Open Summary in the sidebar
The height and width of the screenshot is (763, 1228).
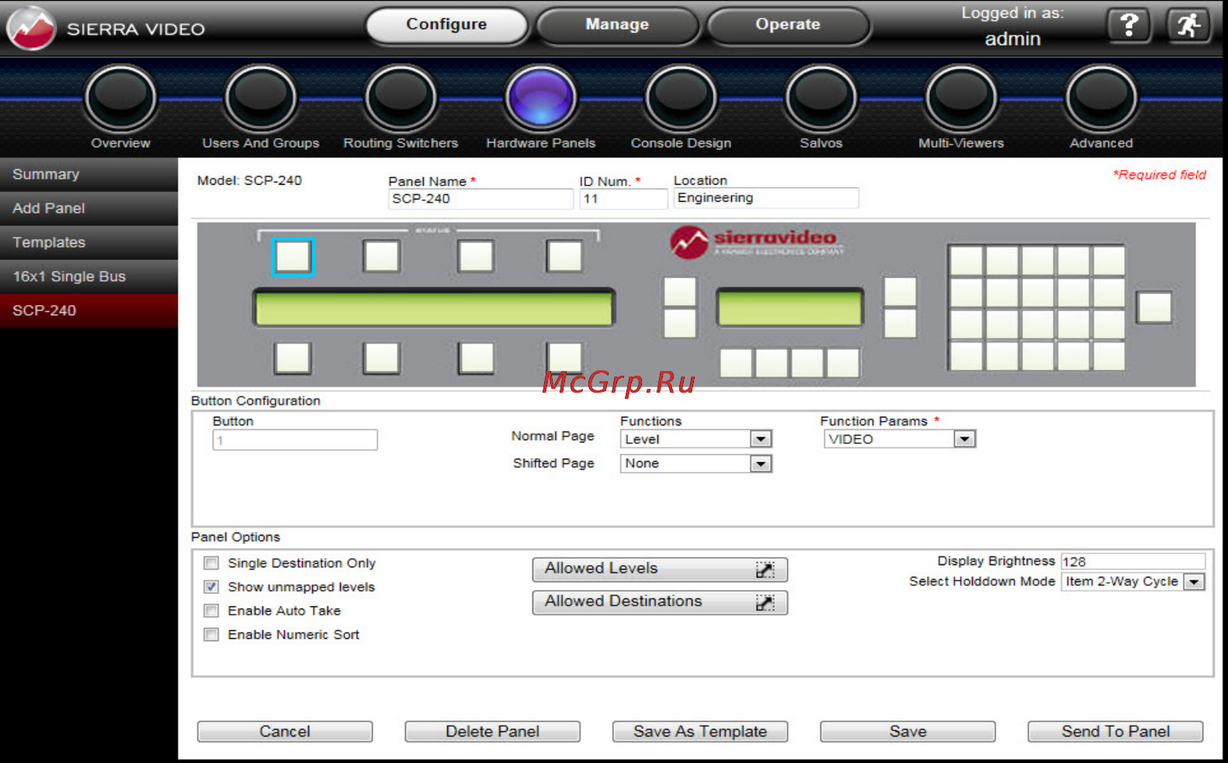tap(89, 175)
